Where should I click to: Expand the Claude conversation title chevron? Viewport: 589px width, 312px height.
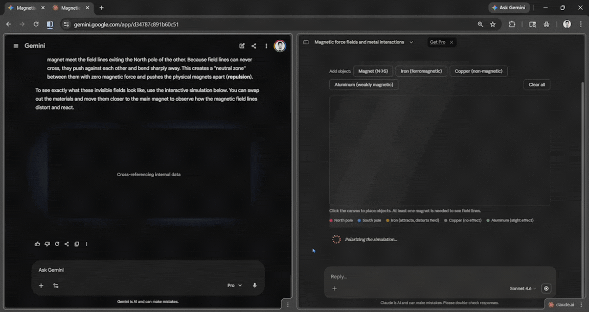pyautogui.click(x=411, y=42)
